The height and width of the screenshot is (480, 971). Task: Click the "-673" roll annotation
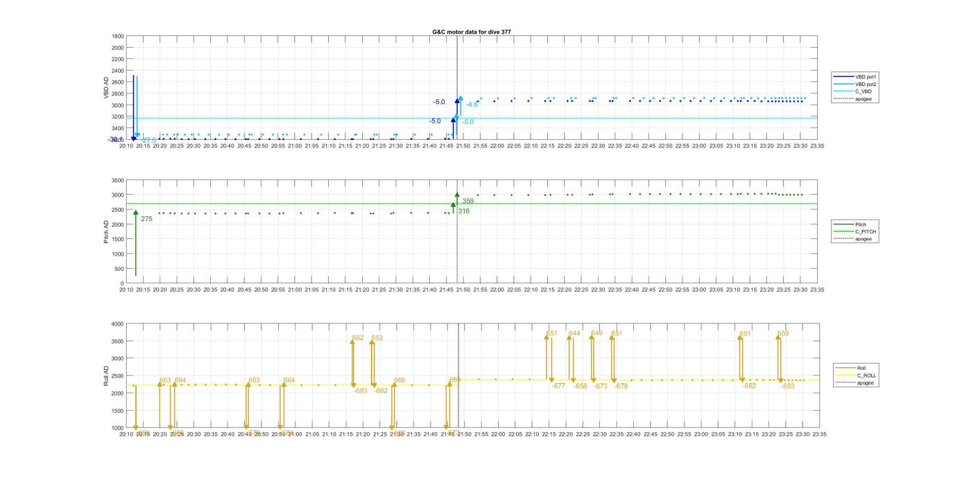pos(601,386)
